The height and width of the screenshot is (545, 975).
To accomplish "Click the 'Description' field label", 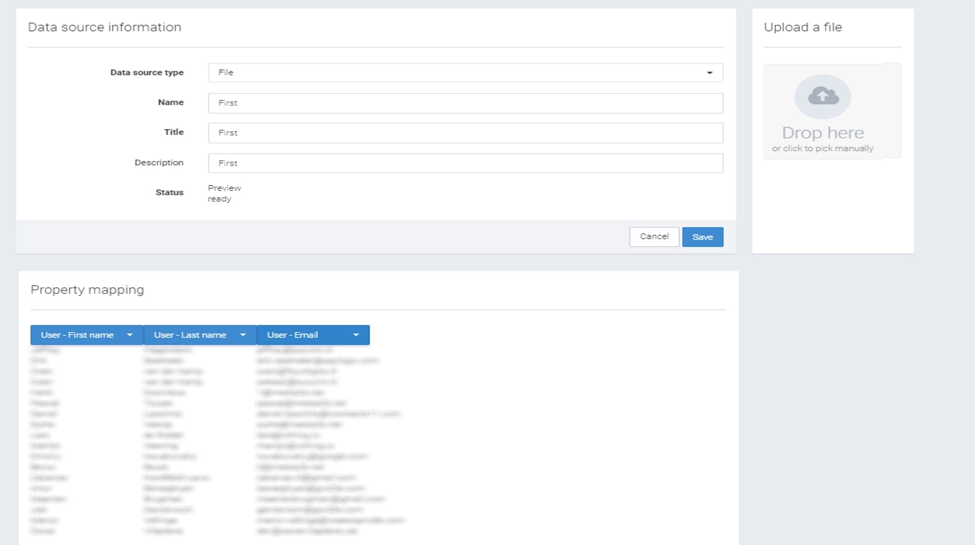I will tap(159, 163).
